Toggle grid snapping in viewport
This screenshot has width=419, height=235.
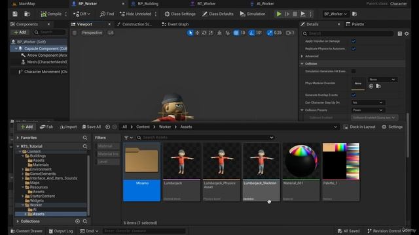236,33
